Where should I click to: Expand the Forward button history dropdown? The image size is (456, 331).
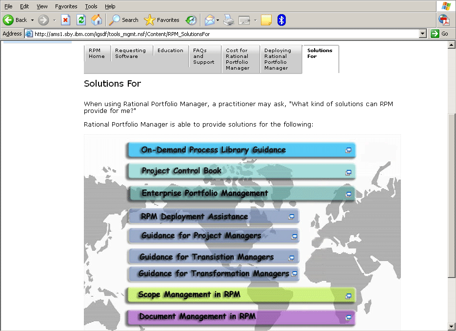[x=54, y=20]
